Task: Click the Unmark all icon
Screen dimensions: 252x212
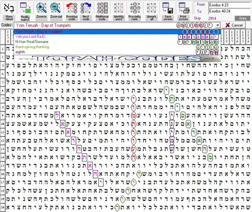Action: 152,8
